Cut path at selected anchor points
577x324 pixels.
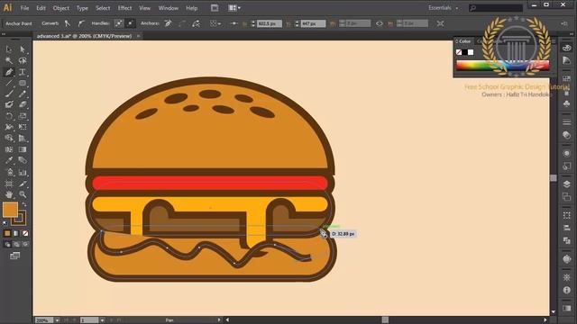(197, 23)
